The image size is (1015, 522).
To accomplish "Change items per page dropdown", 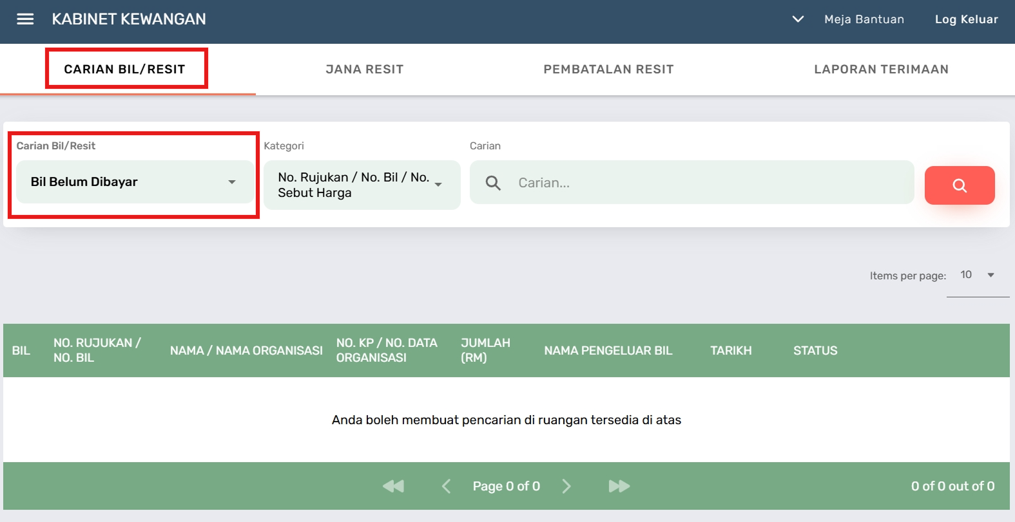I will (x=978, y=275).
